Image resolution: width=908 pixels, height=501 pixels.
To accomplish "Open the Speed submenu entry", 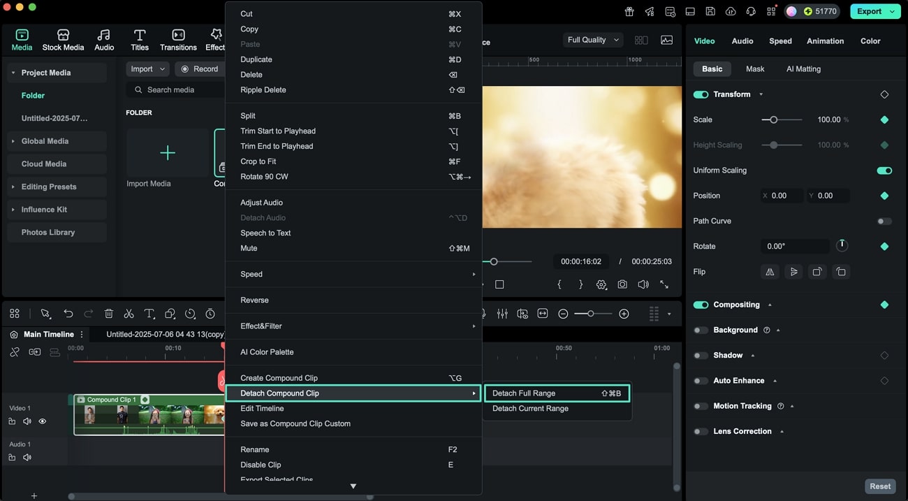I will (x=353, y=275).
